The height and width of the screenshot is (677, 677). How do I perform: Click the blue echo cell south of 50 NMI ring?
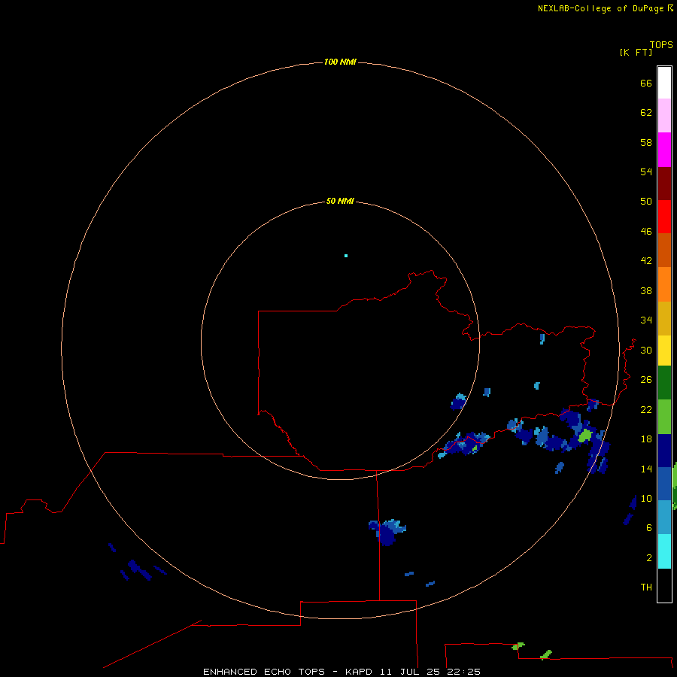(387, 533)
